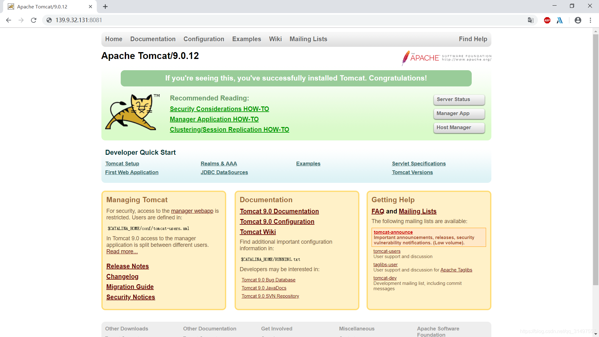Open Migration Guide link
Image resolution: width=599 pixels, height=337 pixels.
coord(130,287)
